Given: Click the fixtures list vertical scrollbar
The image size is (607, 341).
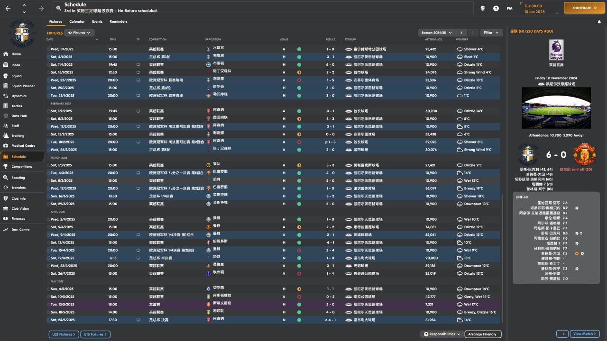Looking at the screenshot, I should (502, 237).
